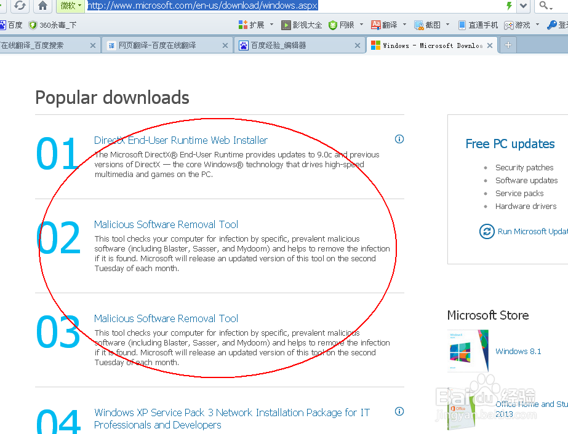This screenshot has width=568, height=434.
Task: Click the "Hardware drivers" list item
Action: click(x=526, y=207)
